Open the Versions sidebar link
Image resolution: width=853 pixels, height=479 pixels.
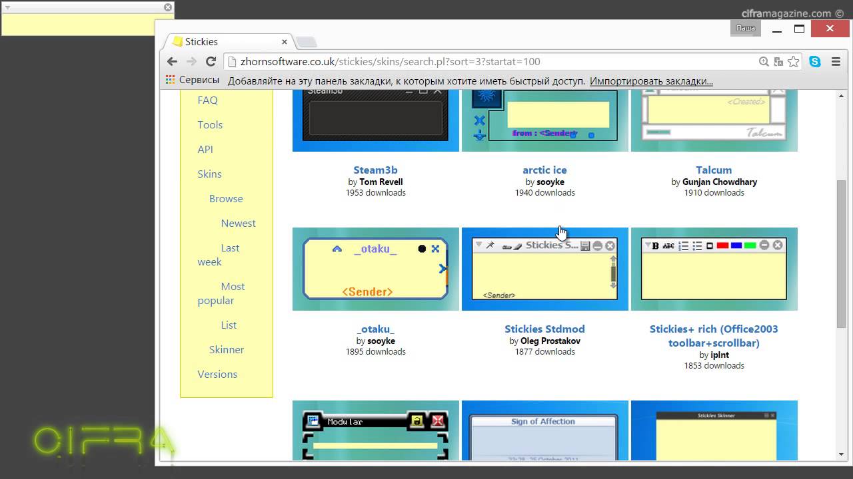click(217, 374)
